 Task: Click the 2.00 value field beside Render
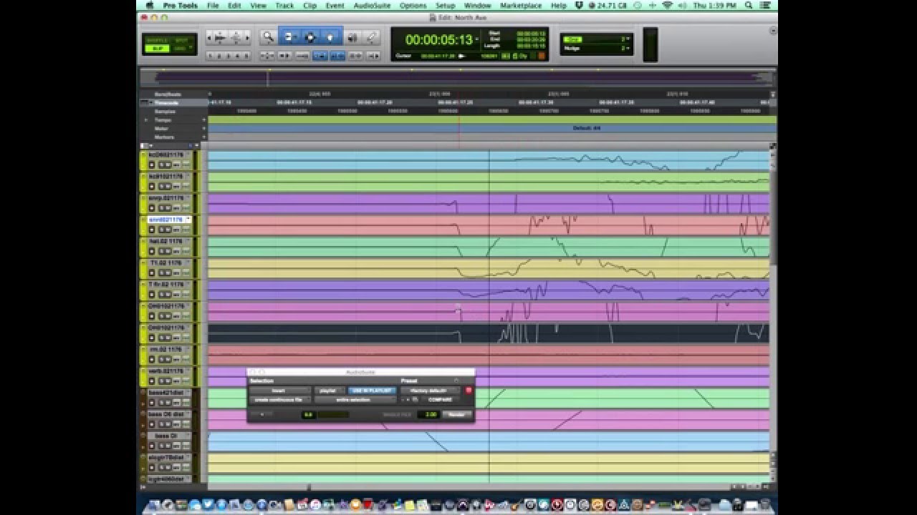click(x=430, y=414)
